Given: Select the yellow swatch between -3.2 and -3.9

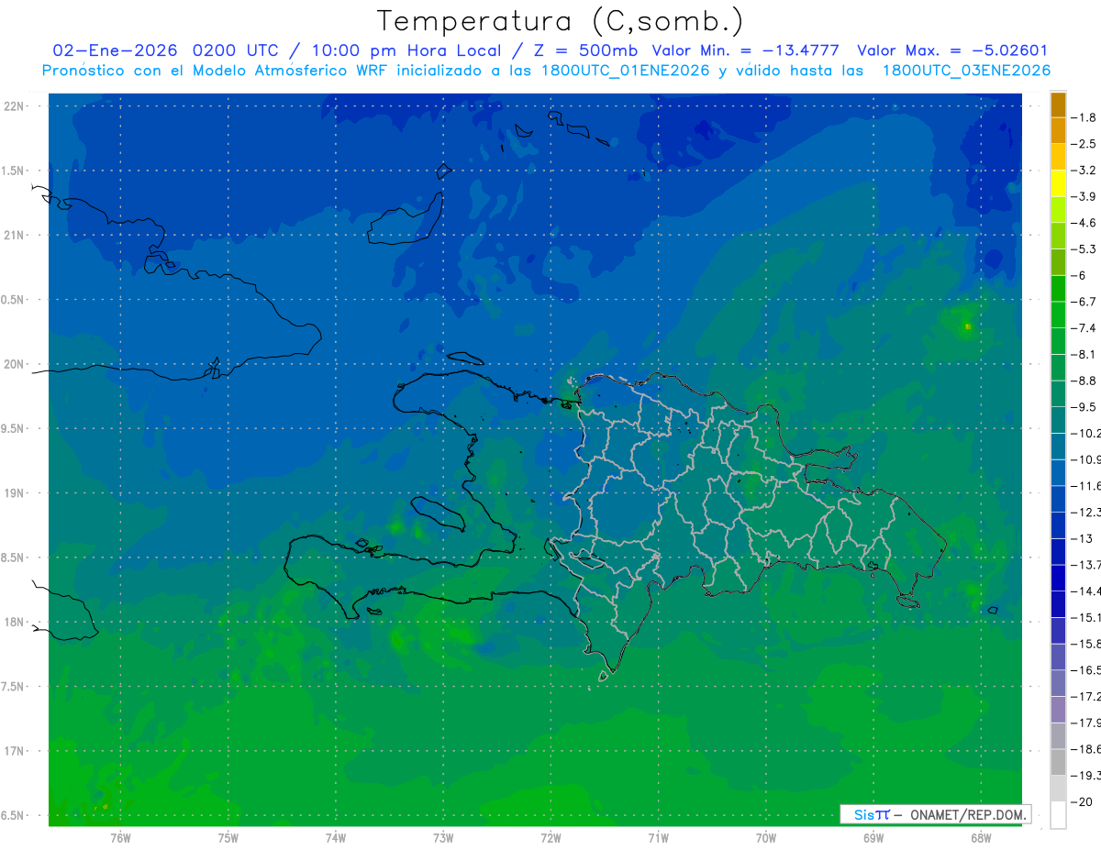Looking at the screenshot, I should [1058, 183].
